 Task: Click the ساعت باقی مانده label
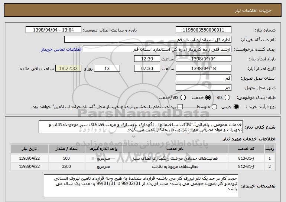point(37,69)
